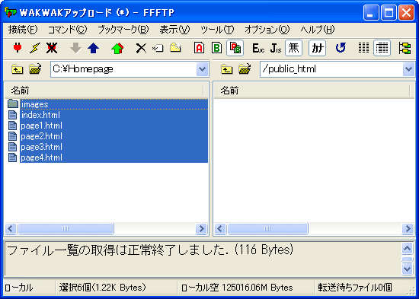Open the ヘルプ(H) menu
The width and height of the screenshot is (419, 299).
coord(317,30)
